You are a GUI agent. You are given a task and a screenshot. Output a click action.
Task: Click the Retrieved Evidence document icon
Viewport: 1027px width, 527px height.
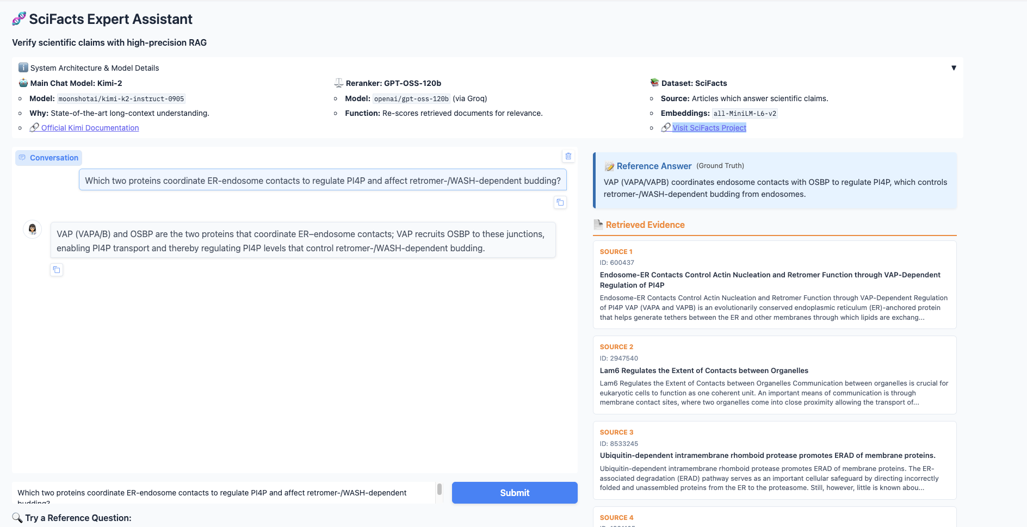pos(598,225)
